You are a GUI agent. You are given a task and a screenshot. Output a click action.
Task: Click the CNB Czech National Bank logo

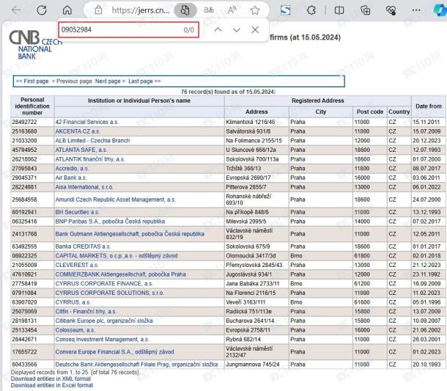(35, 45)
